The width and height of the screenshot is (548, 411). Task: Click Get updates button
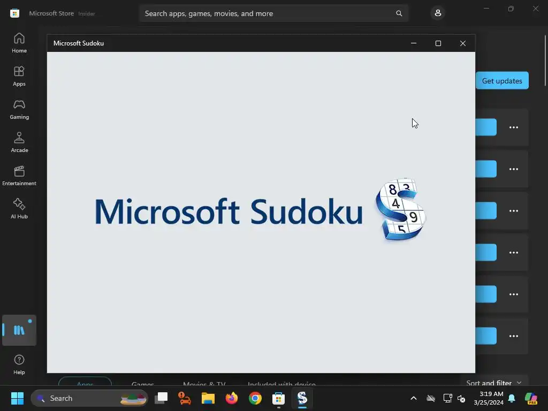502,81
